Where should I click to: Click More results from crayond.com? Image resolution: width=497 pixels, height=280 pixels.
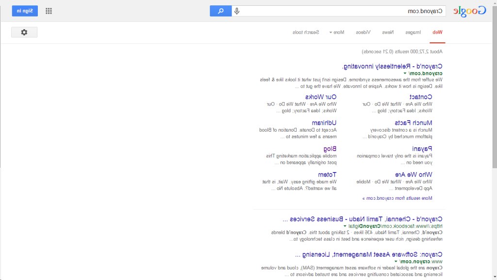398,198
